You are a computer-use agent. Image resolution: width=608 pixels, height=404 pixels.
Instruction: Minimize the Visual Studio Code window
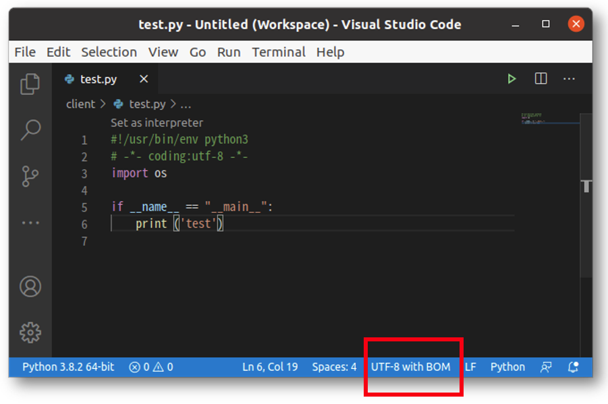tap(516, 25)
